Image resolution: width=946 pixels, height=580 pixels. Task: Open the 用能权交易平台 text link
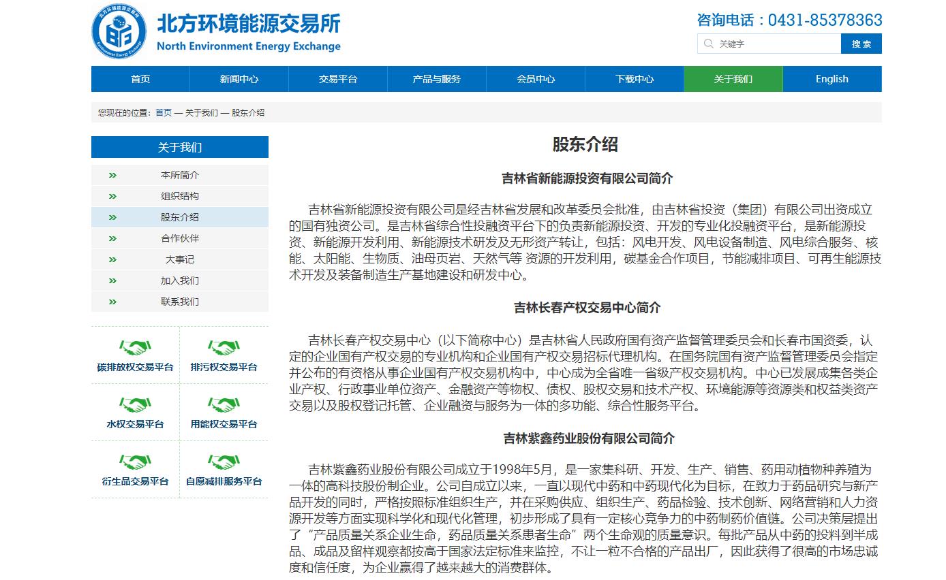click(224, 424)
